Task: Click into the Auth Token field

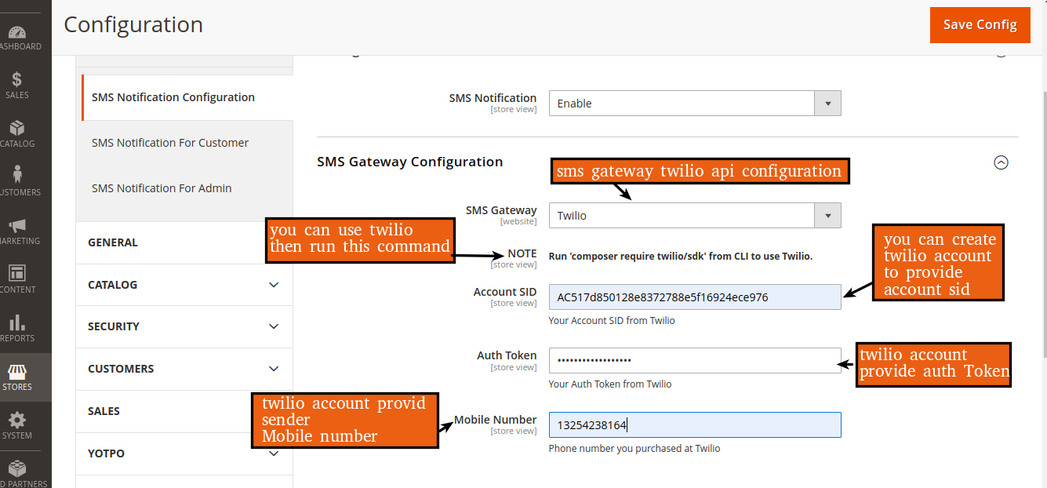Action: point(694,361)
